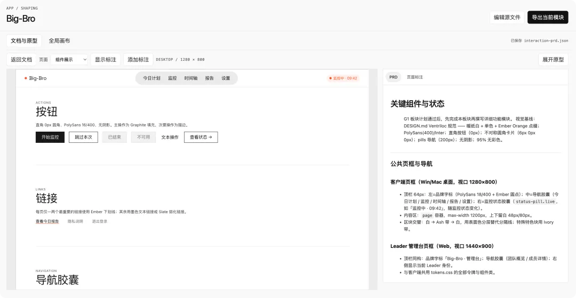Click the Big-Bro brand logo in prototype
Image resolution: width=576 pixels, height=298 pixels.
[x=36, y=78]
